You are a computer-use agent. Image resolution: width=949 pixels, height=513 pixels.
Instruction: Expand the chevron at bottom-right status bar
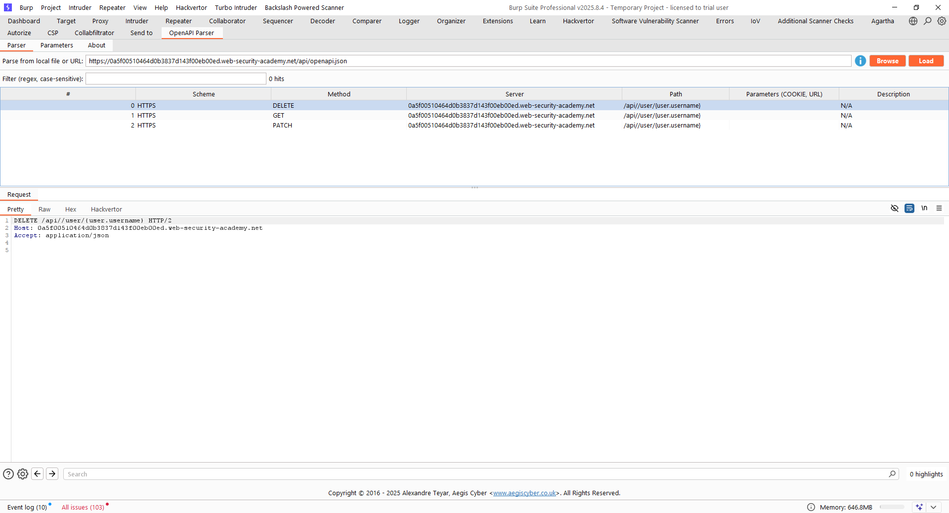click(x=933, y=507)
